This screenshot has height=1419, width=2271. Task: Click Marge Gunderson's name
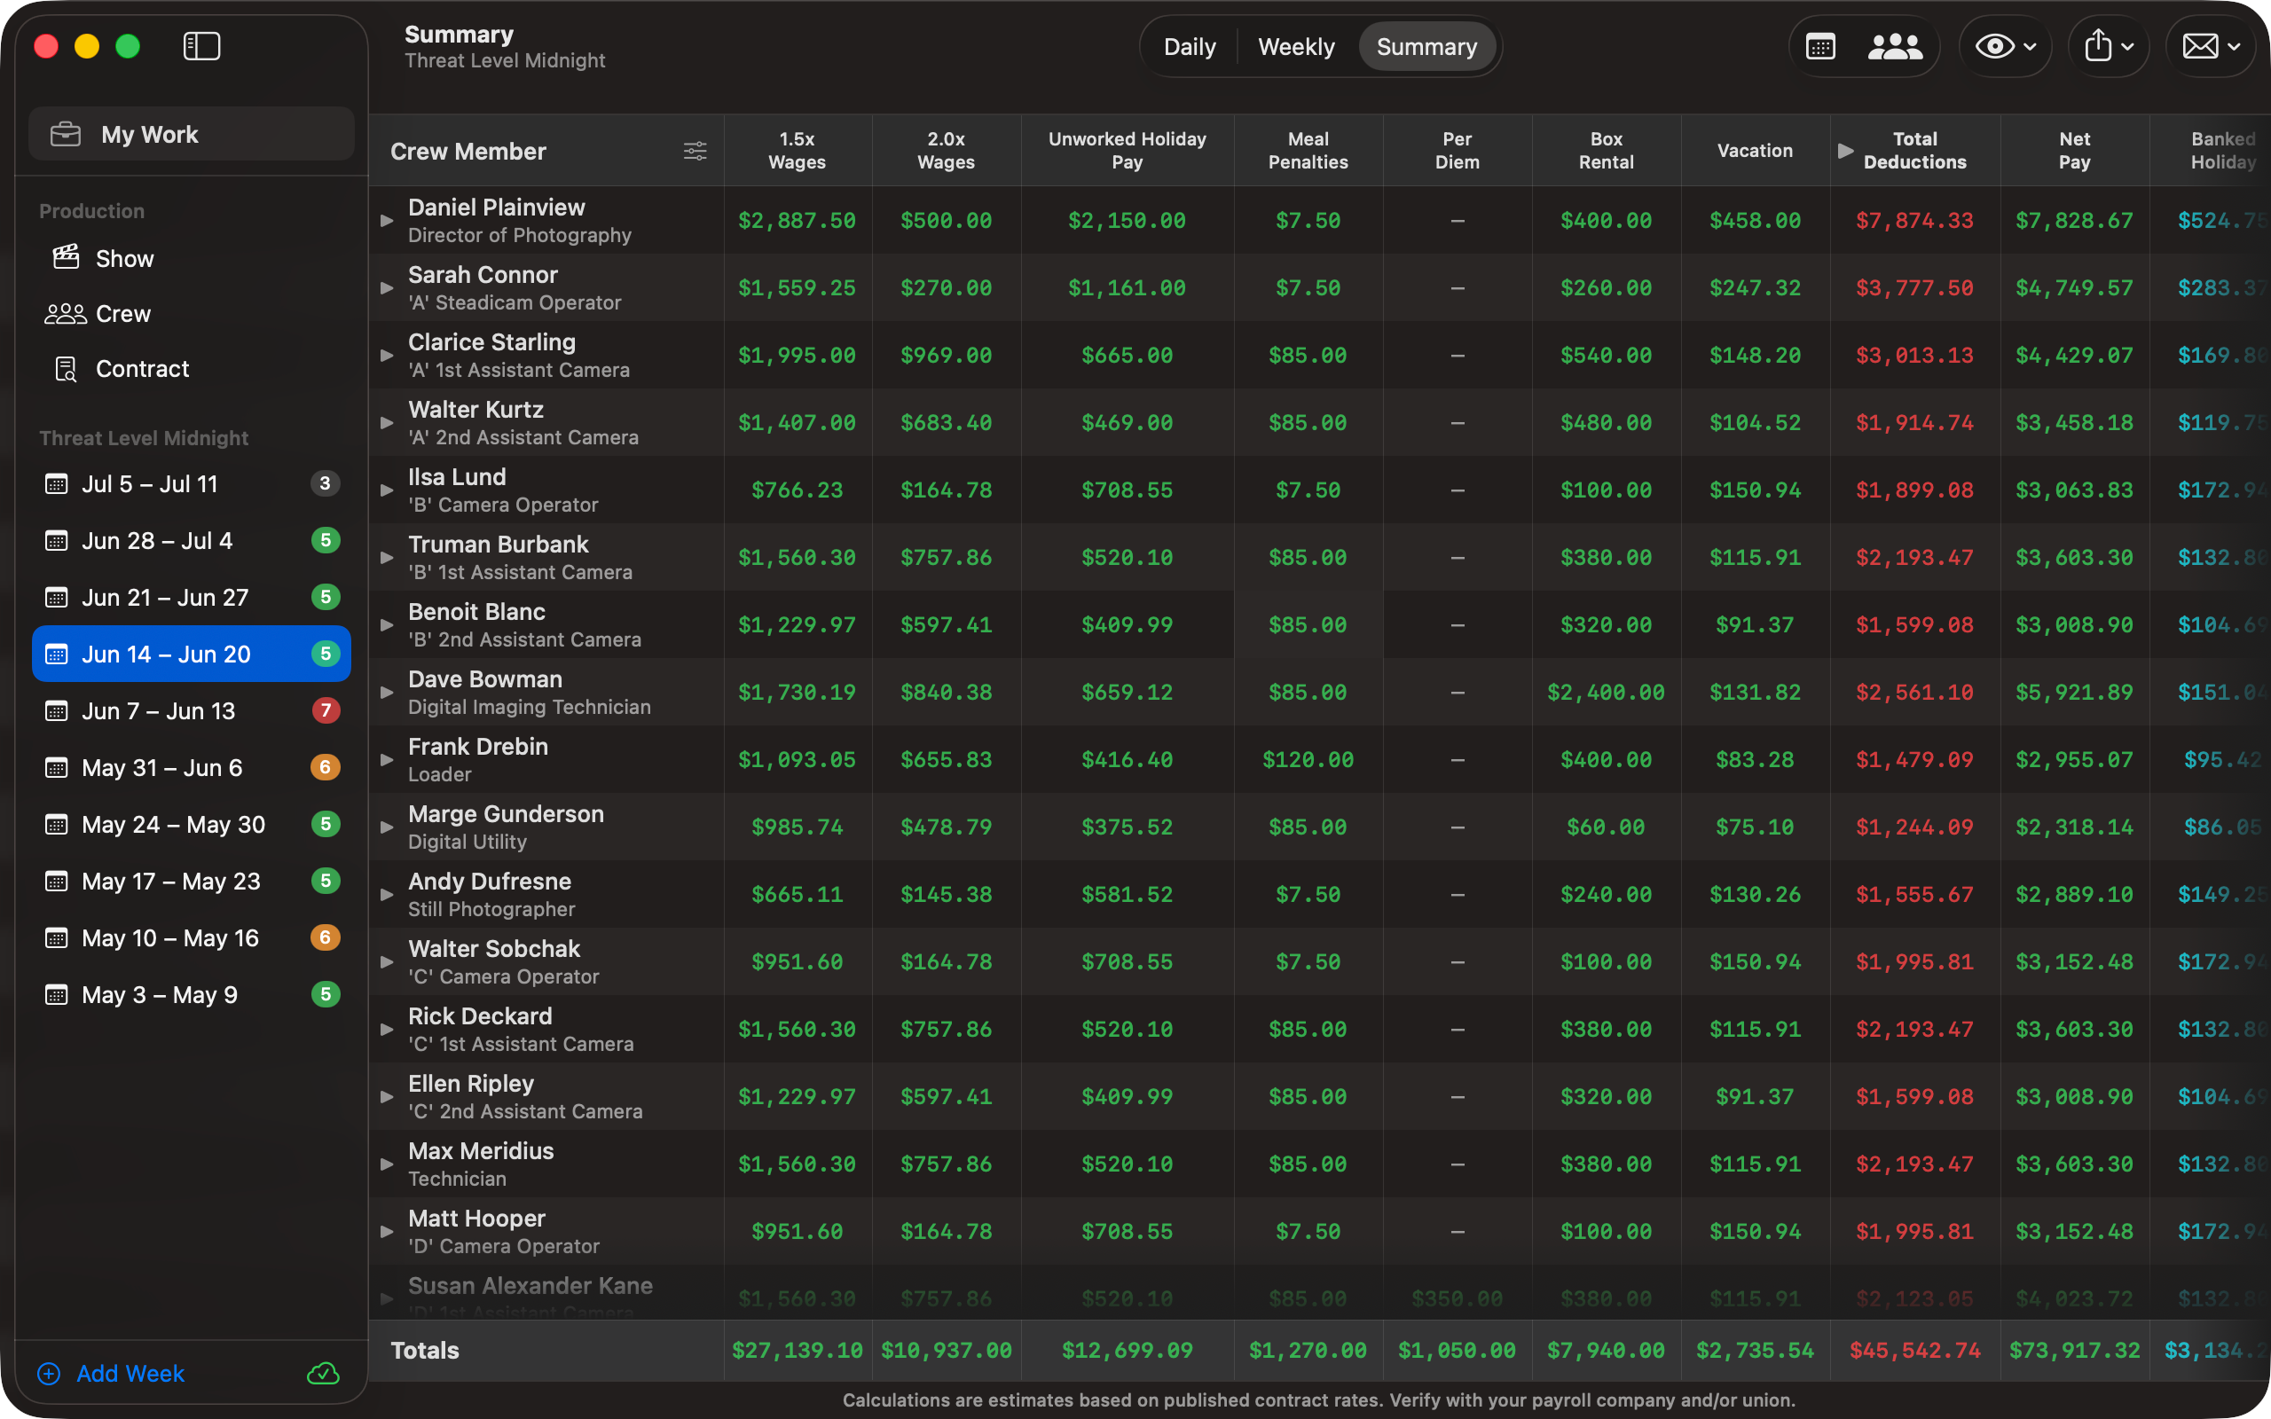point(506,813)
